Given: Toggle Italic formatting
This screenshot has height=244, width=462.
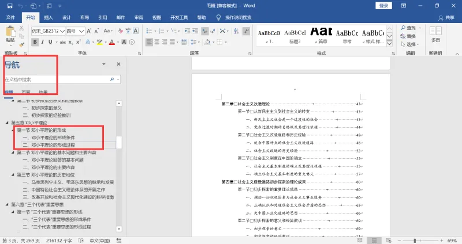Looking at the screenshot, I should 43,42.
